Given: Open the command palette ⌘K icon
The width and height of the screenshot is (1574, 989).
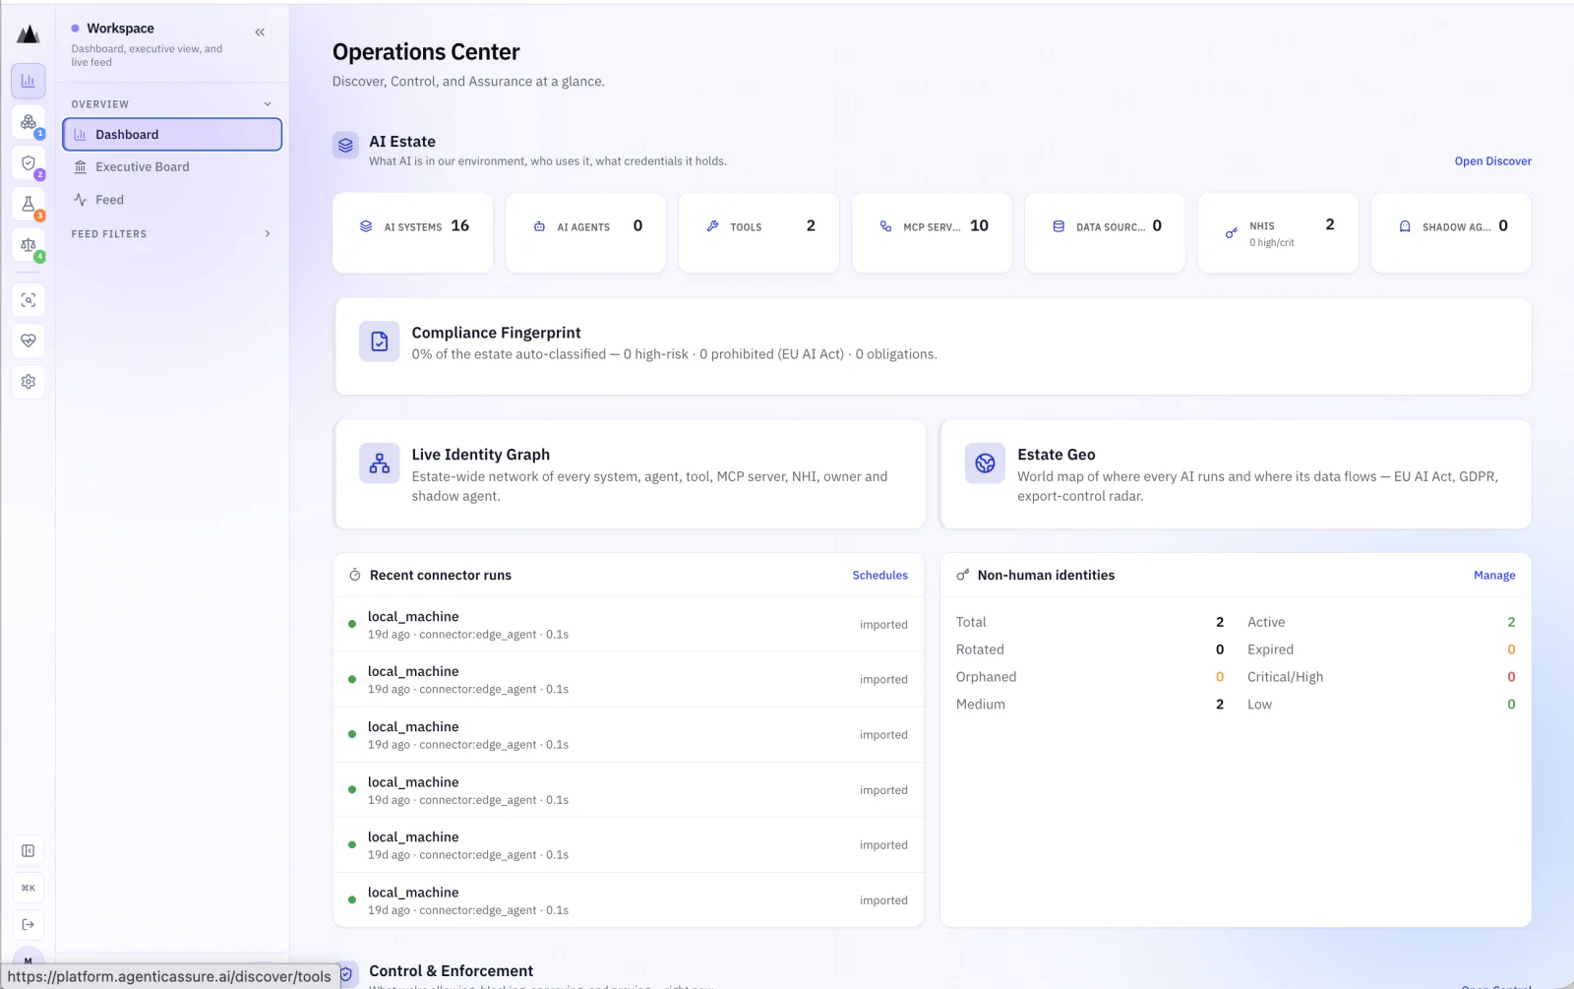Looking at the screenshot, I should [29, 888].
